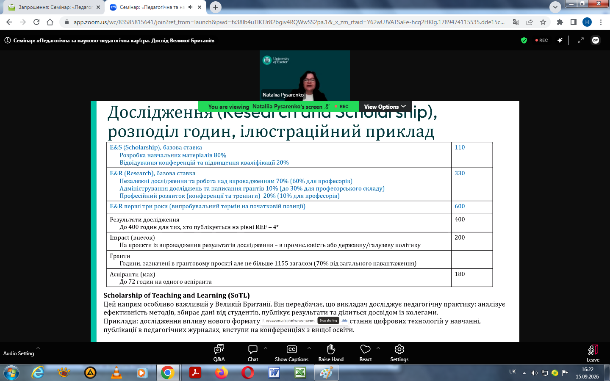Expand the captions options caret
This screenshot has height=381, width=610.
pos(309,348)
